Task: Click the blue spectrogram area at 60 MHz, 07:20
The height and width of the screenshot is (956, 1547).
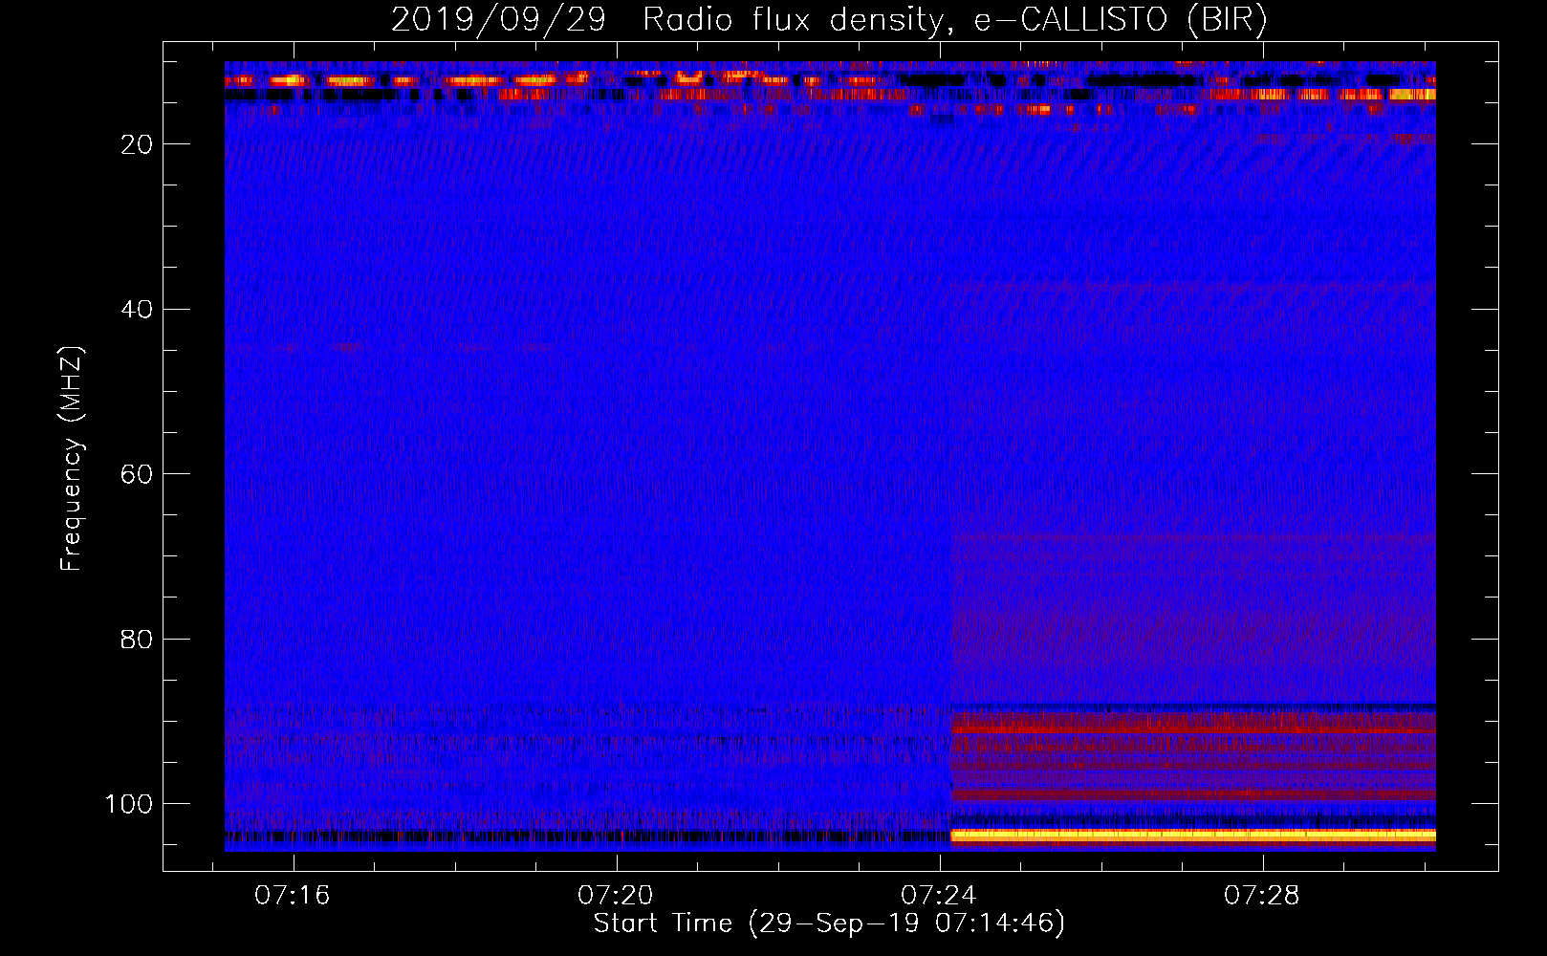Action: pyautogui.click(x=617, y=474)
